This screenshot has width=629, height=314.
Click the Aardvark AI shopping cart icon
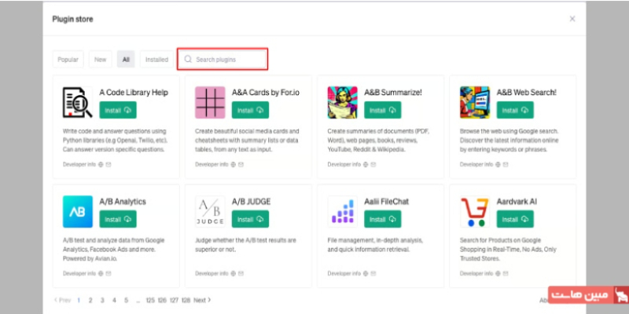point(475,211)
